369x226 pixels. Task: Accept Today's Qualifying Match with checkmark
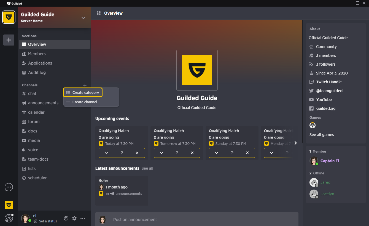tap(107, 153)
